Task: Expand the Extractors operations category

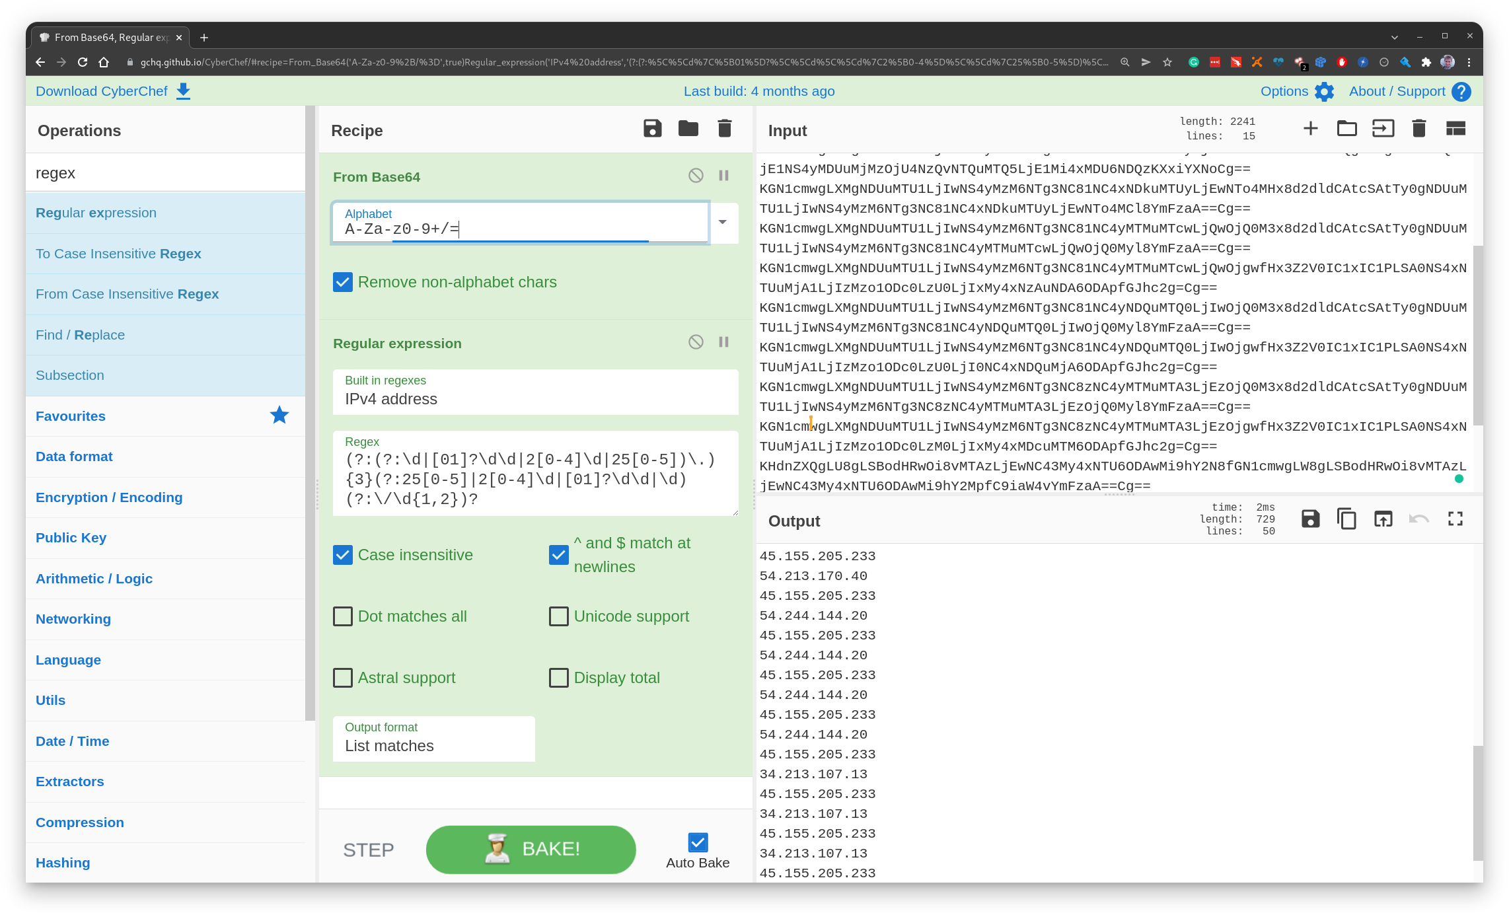Action: pos(70,782)
